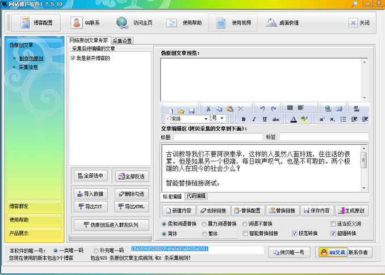Click 生成原创 button
385x275 pixels.
[352, 211]
